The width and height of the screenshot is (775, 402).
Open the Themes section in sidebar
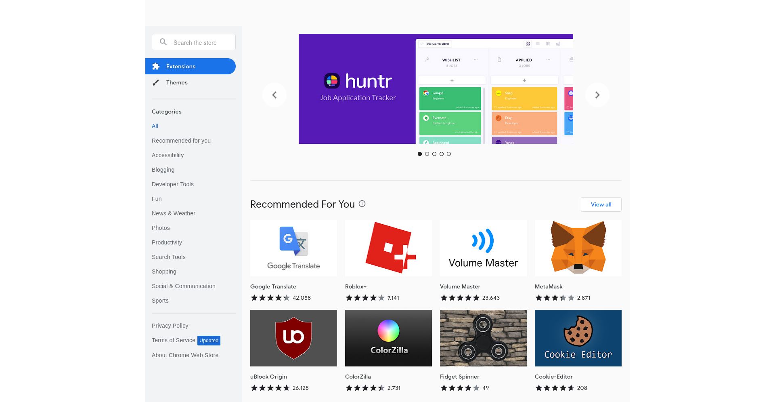point(177,82)
